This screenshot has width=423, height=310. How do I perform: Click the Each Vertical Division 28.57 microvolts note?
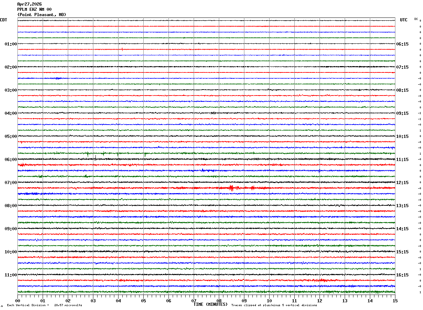pyautogui.click(x=44, y=305)
